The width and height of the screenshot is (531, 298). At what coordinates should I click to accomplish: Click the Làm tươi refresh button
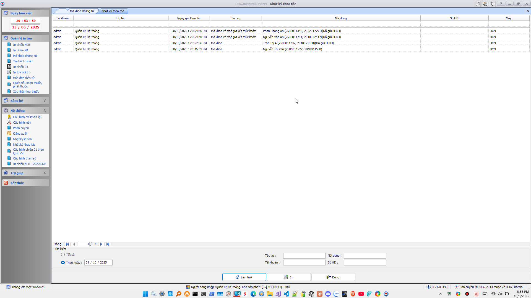point(244,277)
